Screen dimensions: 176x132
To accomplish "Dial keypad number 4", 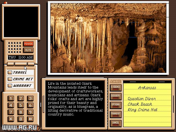I will 11,105.
